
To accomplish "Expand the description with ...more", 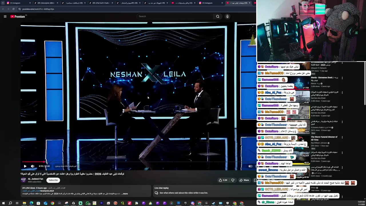I will [x=125, y=194].
